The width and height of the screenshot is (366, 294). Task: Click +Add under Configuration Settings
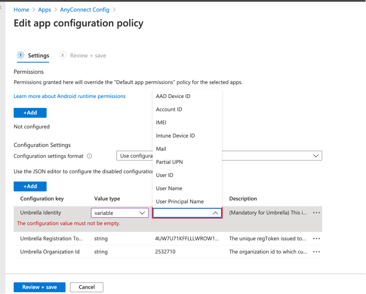point(30,186)
